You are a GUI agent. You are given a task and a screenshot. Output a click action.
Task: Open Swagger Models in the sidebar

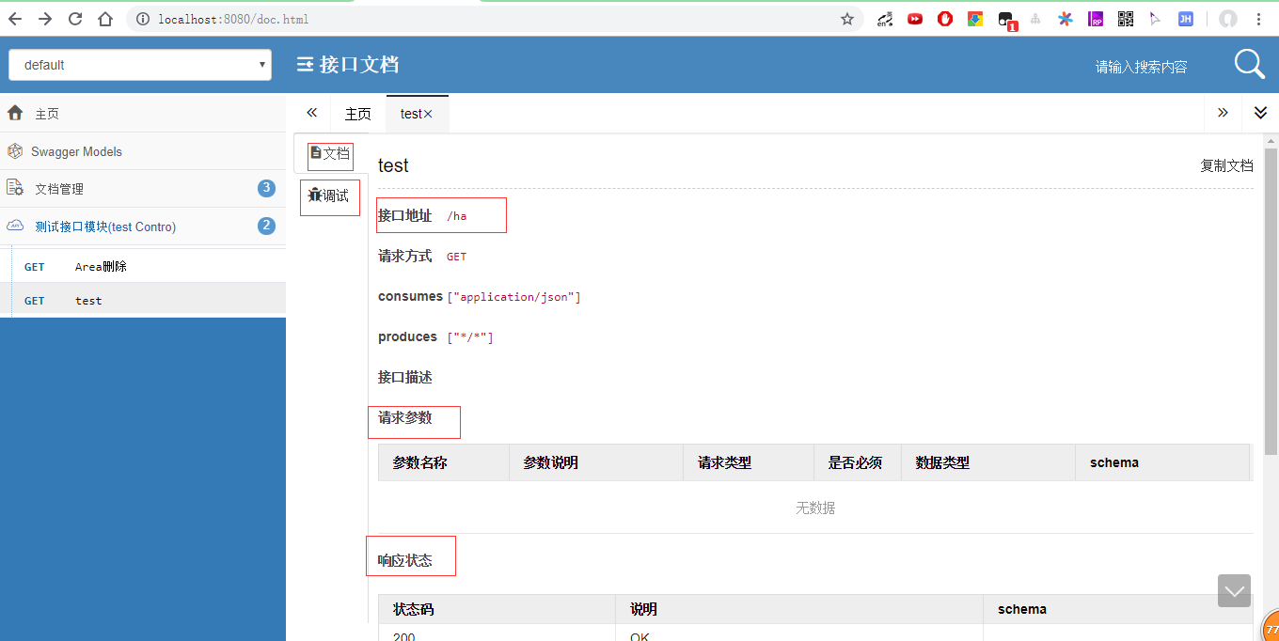pyautogui.click(x=143, y=151)
